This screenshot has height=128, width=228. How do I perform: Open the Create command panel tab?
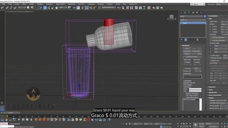(x=181, y=13)
